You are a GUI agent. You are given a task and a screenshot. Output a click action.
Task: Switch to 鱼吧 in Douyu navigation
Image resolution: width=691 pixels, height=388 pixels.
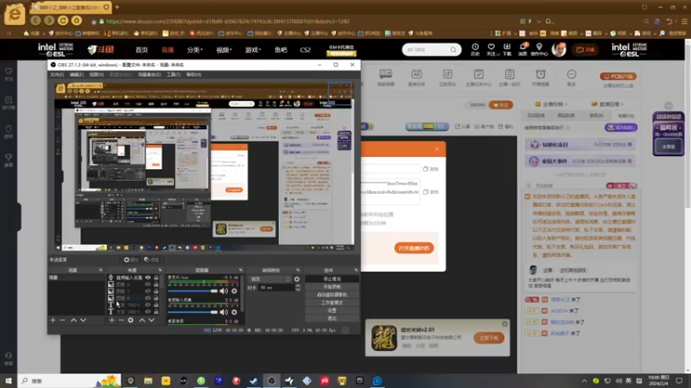(x=281, y=50)
